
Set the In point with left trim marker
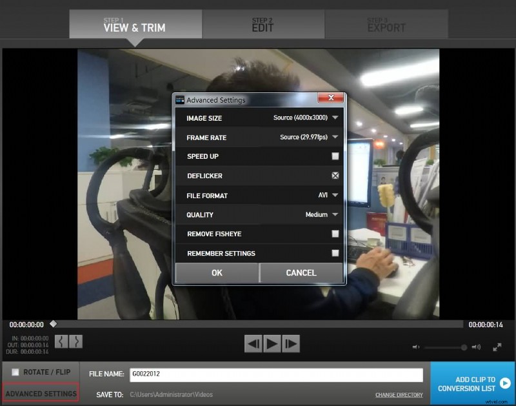click(62, 341)
